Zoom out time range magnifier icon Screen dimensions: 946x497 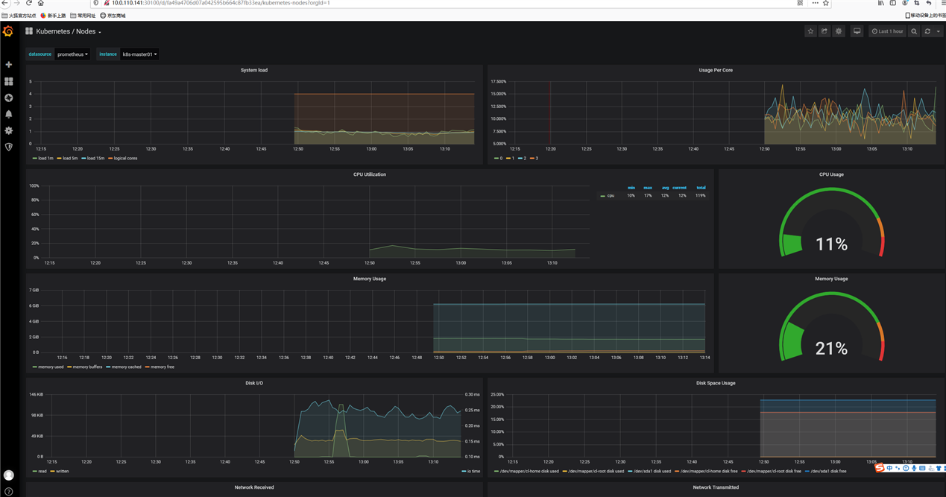coord(914,31)
